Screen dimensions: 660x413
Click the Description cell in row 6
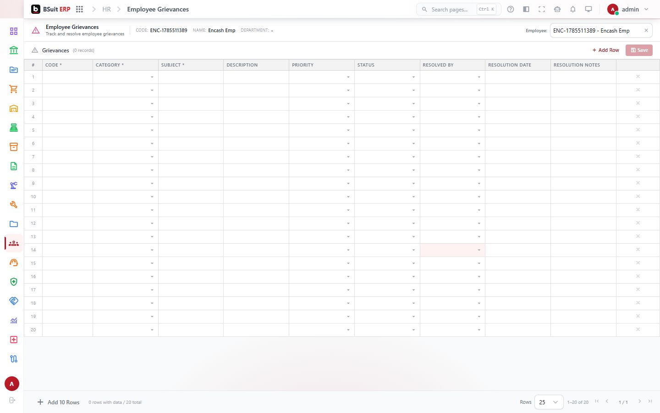256,144
